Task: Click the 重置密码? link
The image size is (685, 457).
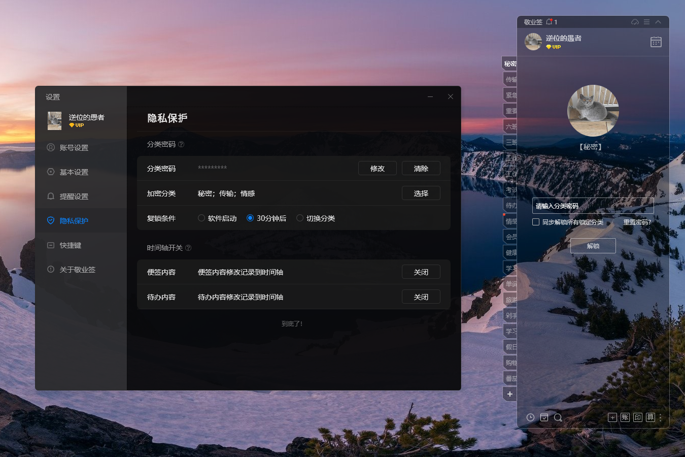Action: [x=637, y=222]
